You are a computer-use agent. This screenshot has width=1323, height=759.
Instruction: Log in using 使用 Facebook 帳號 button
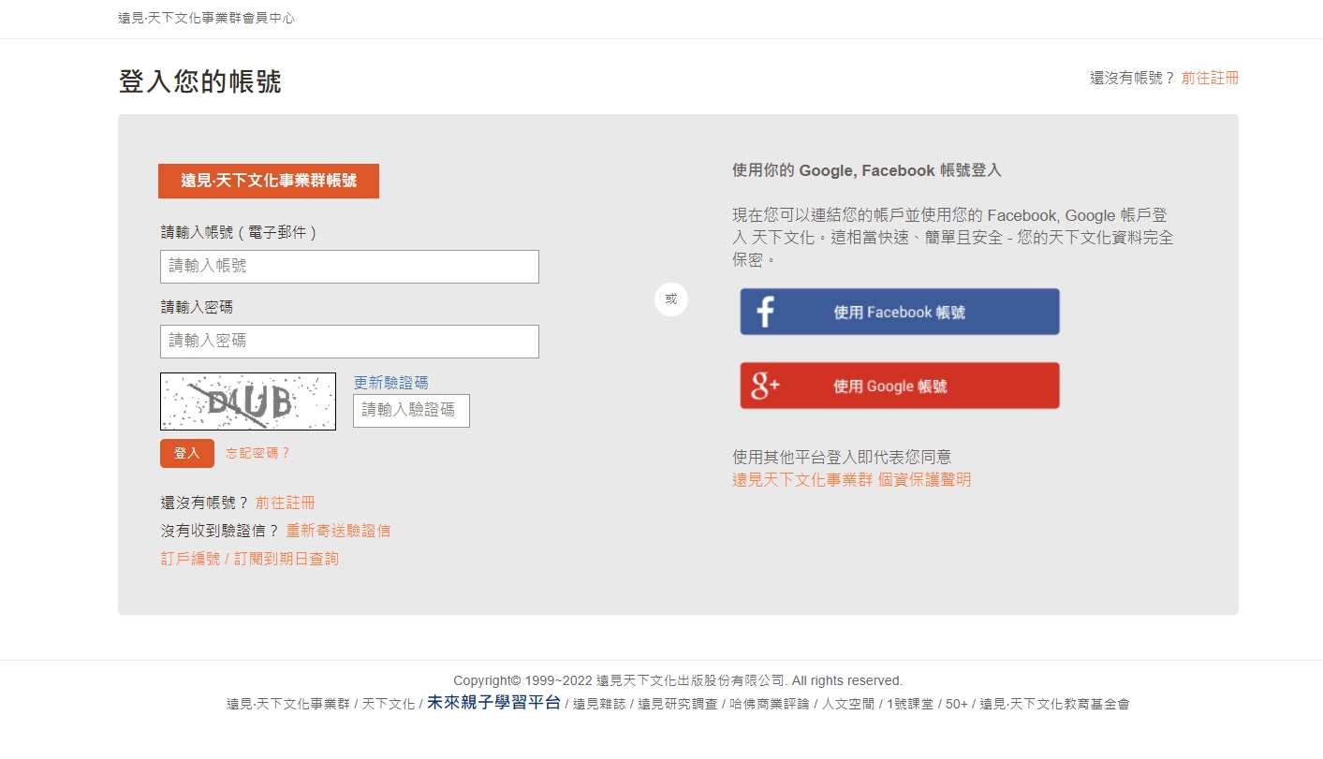click(x=900, y=312)
